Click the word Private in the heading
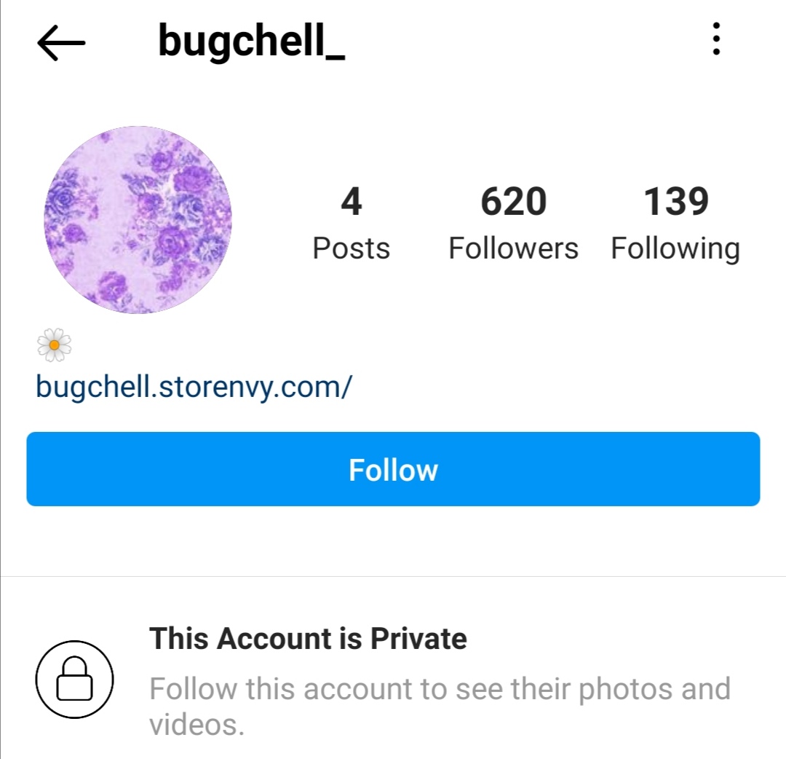Viewport: 786px width, 759px height. point(418,639)
